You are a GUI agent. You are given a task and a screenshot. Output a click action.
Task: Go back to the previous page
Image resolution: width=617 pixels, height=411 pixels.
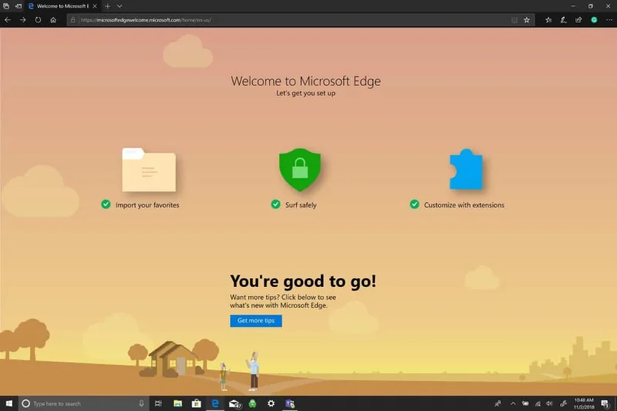tap(8, 20)
